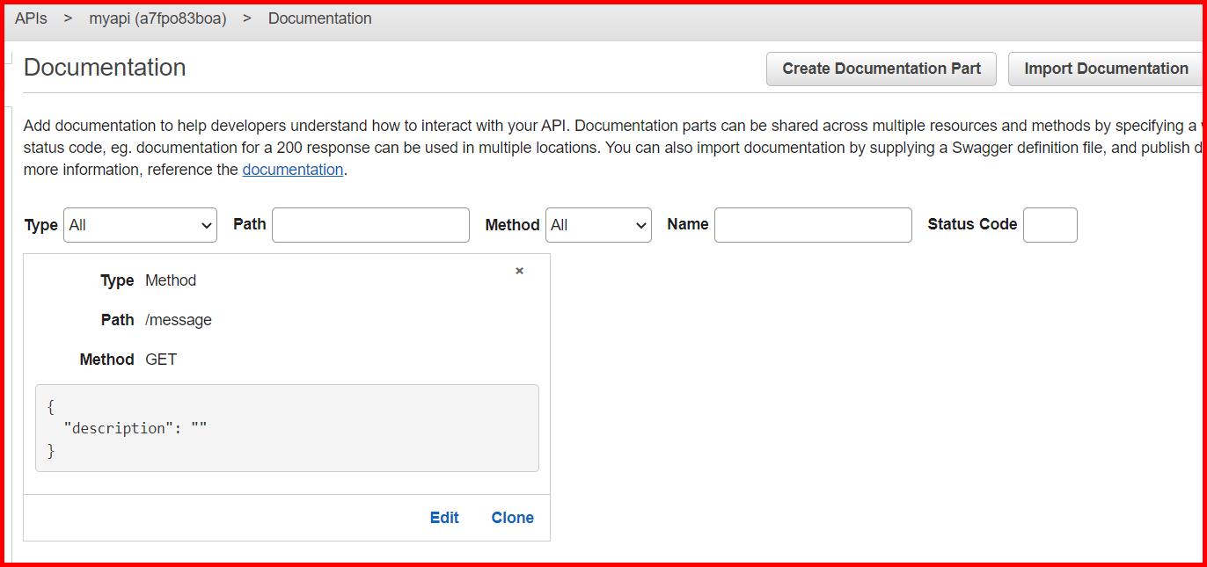The width and height of the screenshot is (1207, 567).
Task: Click the x icon on the documentation card
Action: [519, 272]
